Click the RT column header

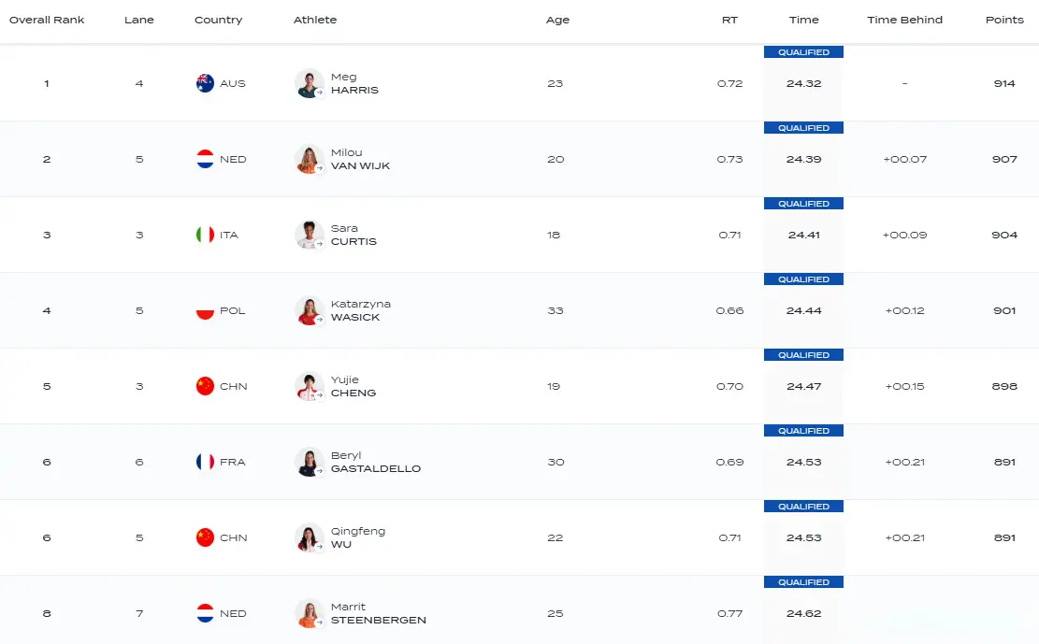(729, 20)
